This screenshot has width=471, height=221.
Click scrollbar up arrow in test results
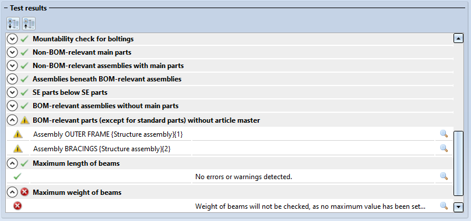(458, 38)
